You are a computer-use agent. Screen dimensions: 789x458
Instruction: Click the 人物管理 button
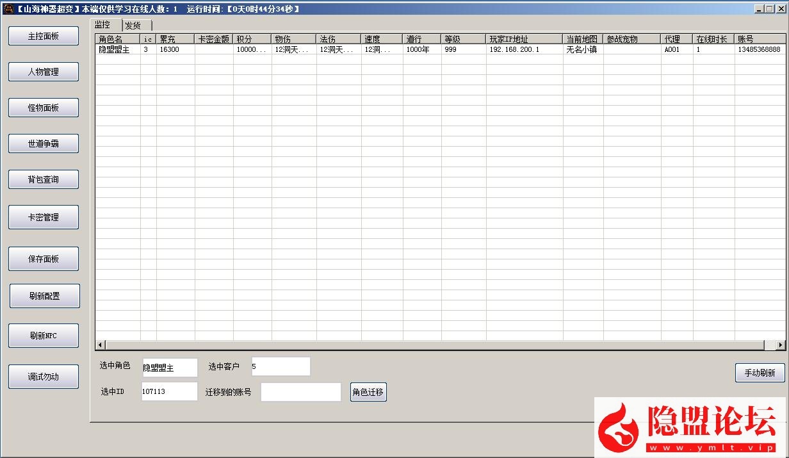(x=44, y=72)
